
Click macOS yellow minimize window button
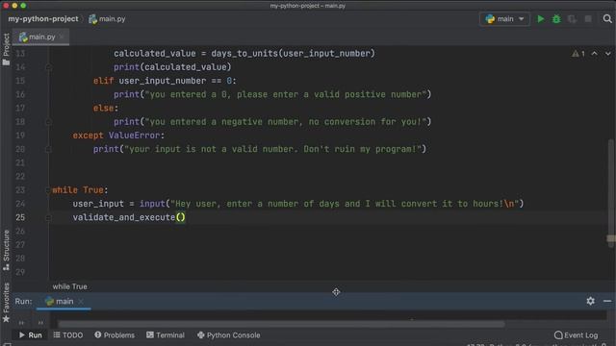tap(14, 6)
